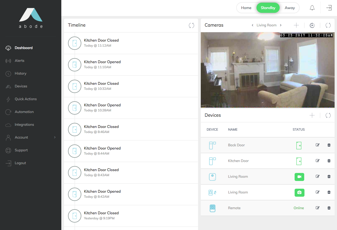Edit the Back Door device
The width and height of the screenshot is (337, 230).
(318, 145)
